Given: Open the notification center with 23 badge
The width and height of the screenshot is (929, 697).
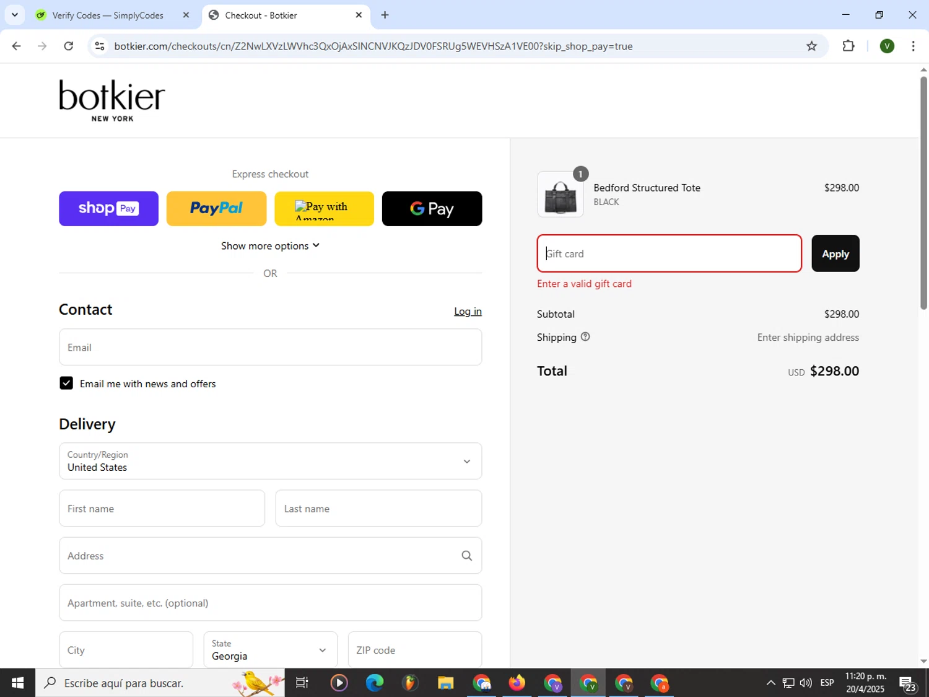Looking at the screenshot, I should click(908, 684).
